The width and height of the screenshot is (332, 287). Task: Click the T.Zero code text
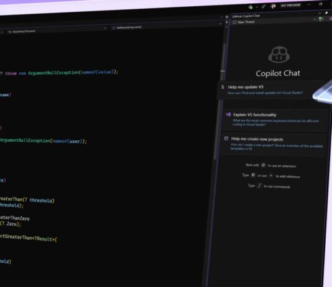point(9,224)
